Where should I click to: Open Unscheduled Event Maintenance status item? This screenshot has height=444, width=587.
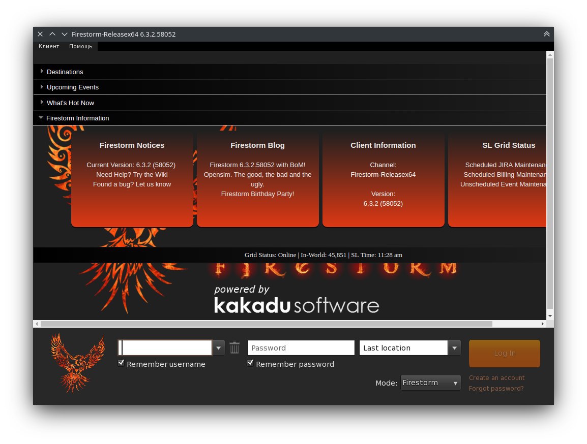503,184
